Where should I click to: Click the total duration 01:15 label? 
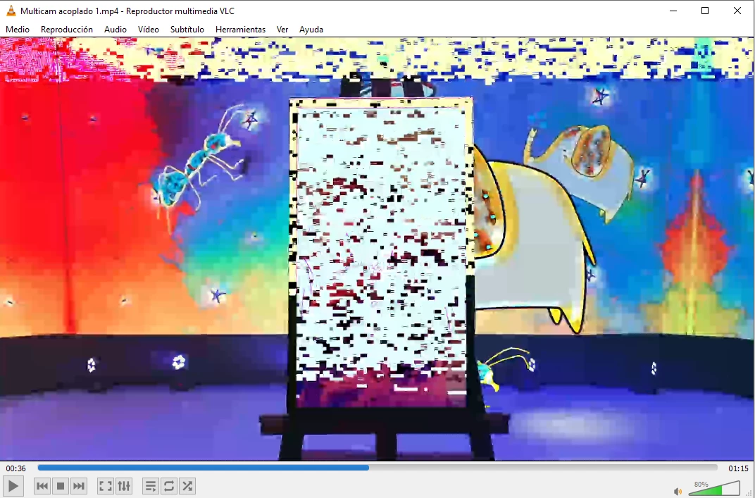738,468
